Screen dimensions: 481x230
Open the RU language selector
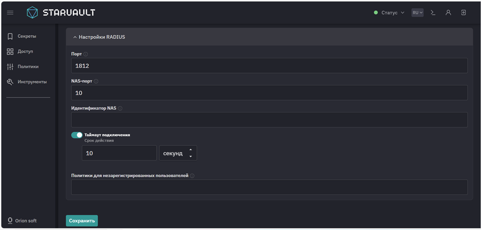click(417, 12)
